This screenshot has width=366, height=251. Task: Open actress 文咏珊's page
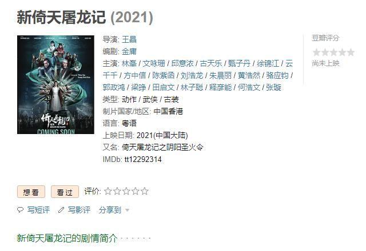[x=154, y=63]
